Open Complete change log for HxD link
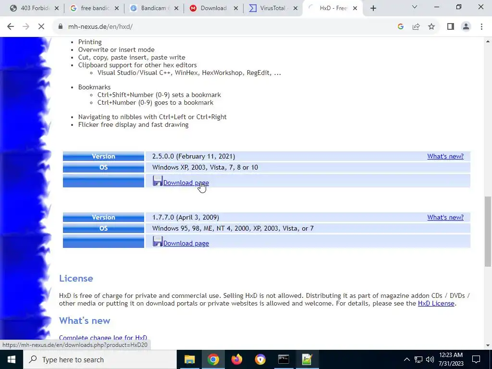 (x=103, y=338)
